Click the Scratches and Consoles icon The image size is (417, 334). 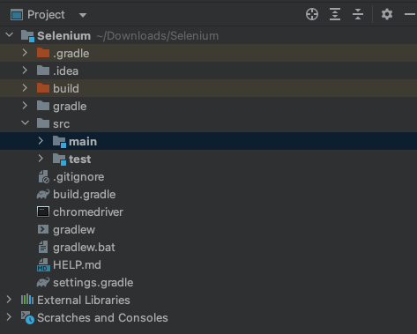pyautogui.click(x=27, y=317)
